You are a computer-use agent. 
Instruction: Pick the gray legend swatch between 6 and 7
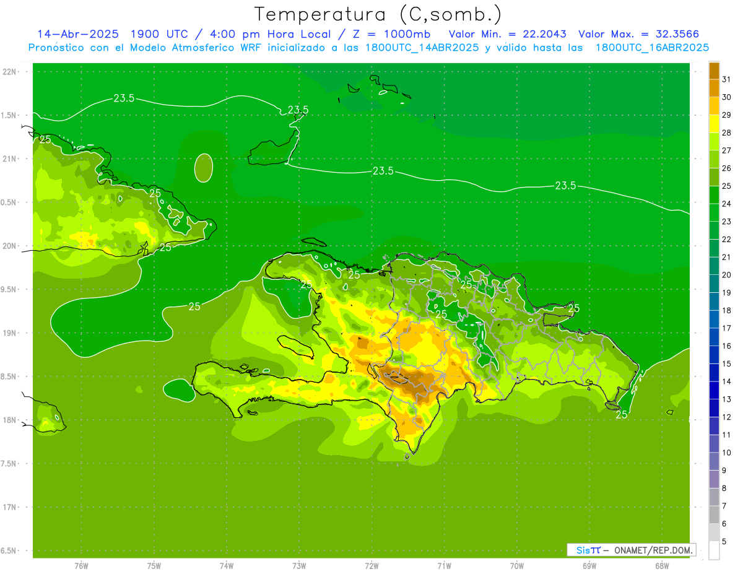[714, 515]
